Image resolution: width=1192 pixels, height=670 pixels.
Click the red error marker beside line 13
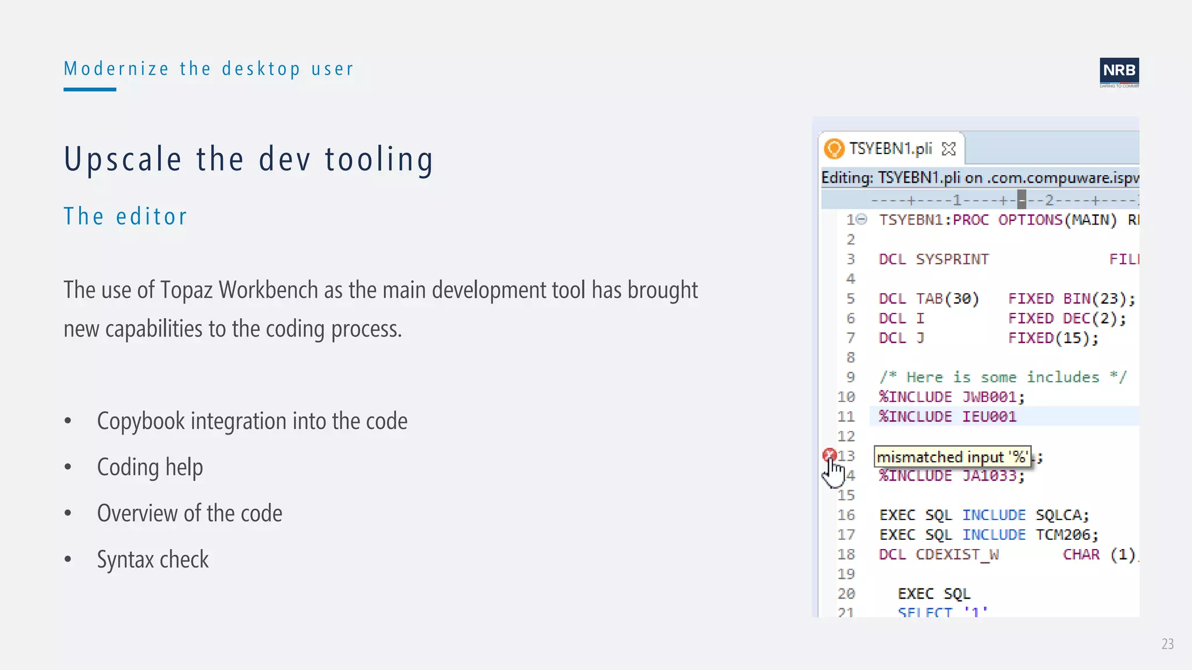click(x=829, y=455)
